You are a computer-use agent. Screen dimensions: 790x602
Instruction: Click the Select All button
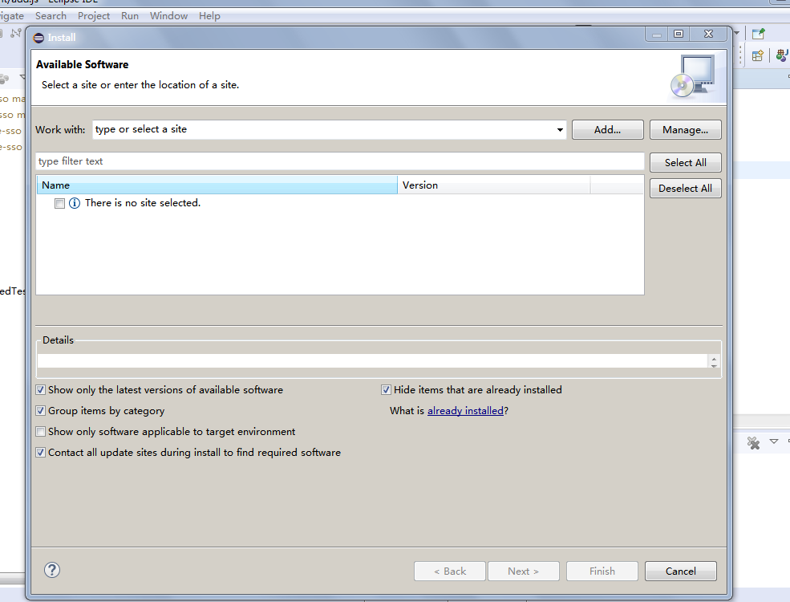click(x=685, y=162)
